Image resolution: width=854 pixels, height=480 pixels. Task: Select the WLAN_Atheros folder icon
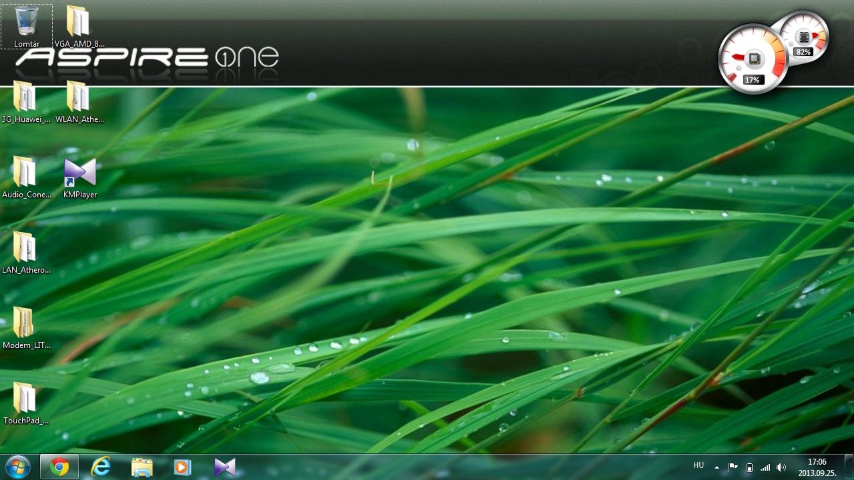click(79, 102)
